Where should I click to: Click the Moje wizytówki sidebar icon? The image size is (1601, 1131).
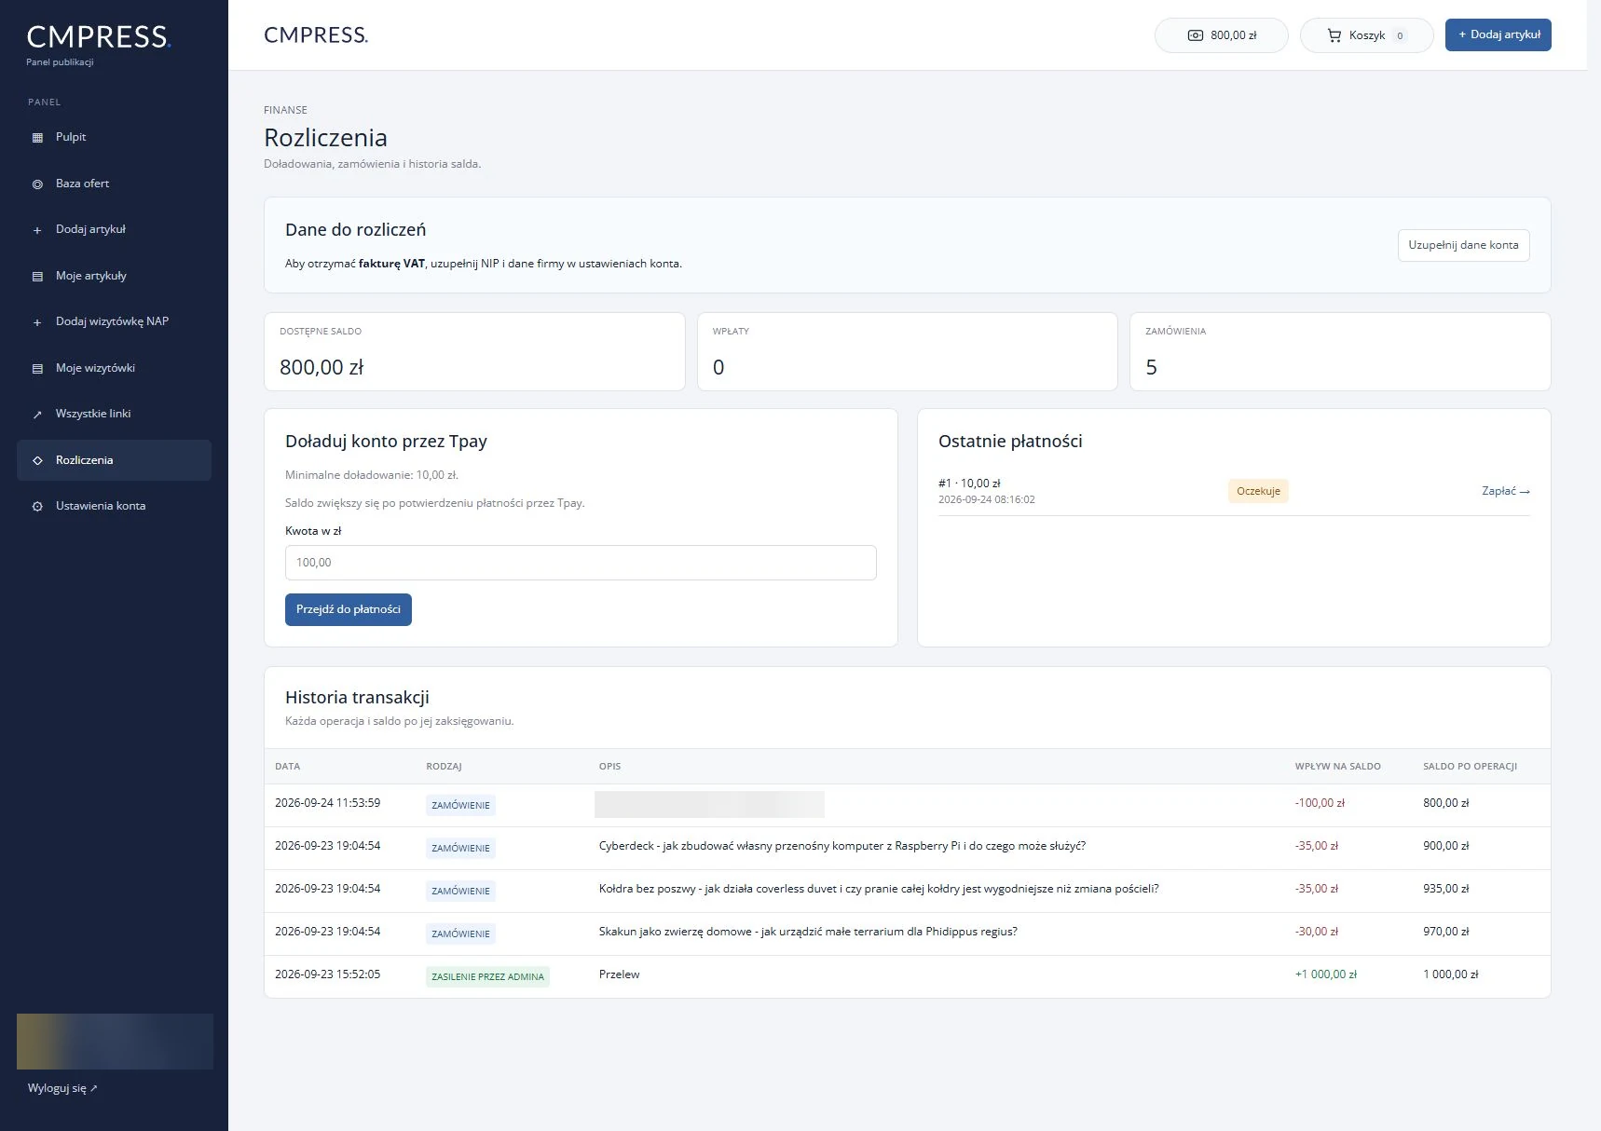point(37,369)
